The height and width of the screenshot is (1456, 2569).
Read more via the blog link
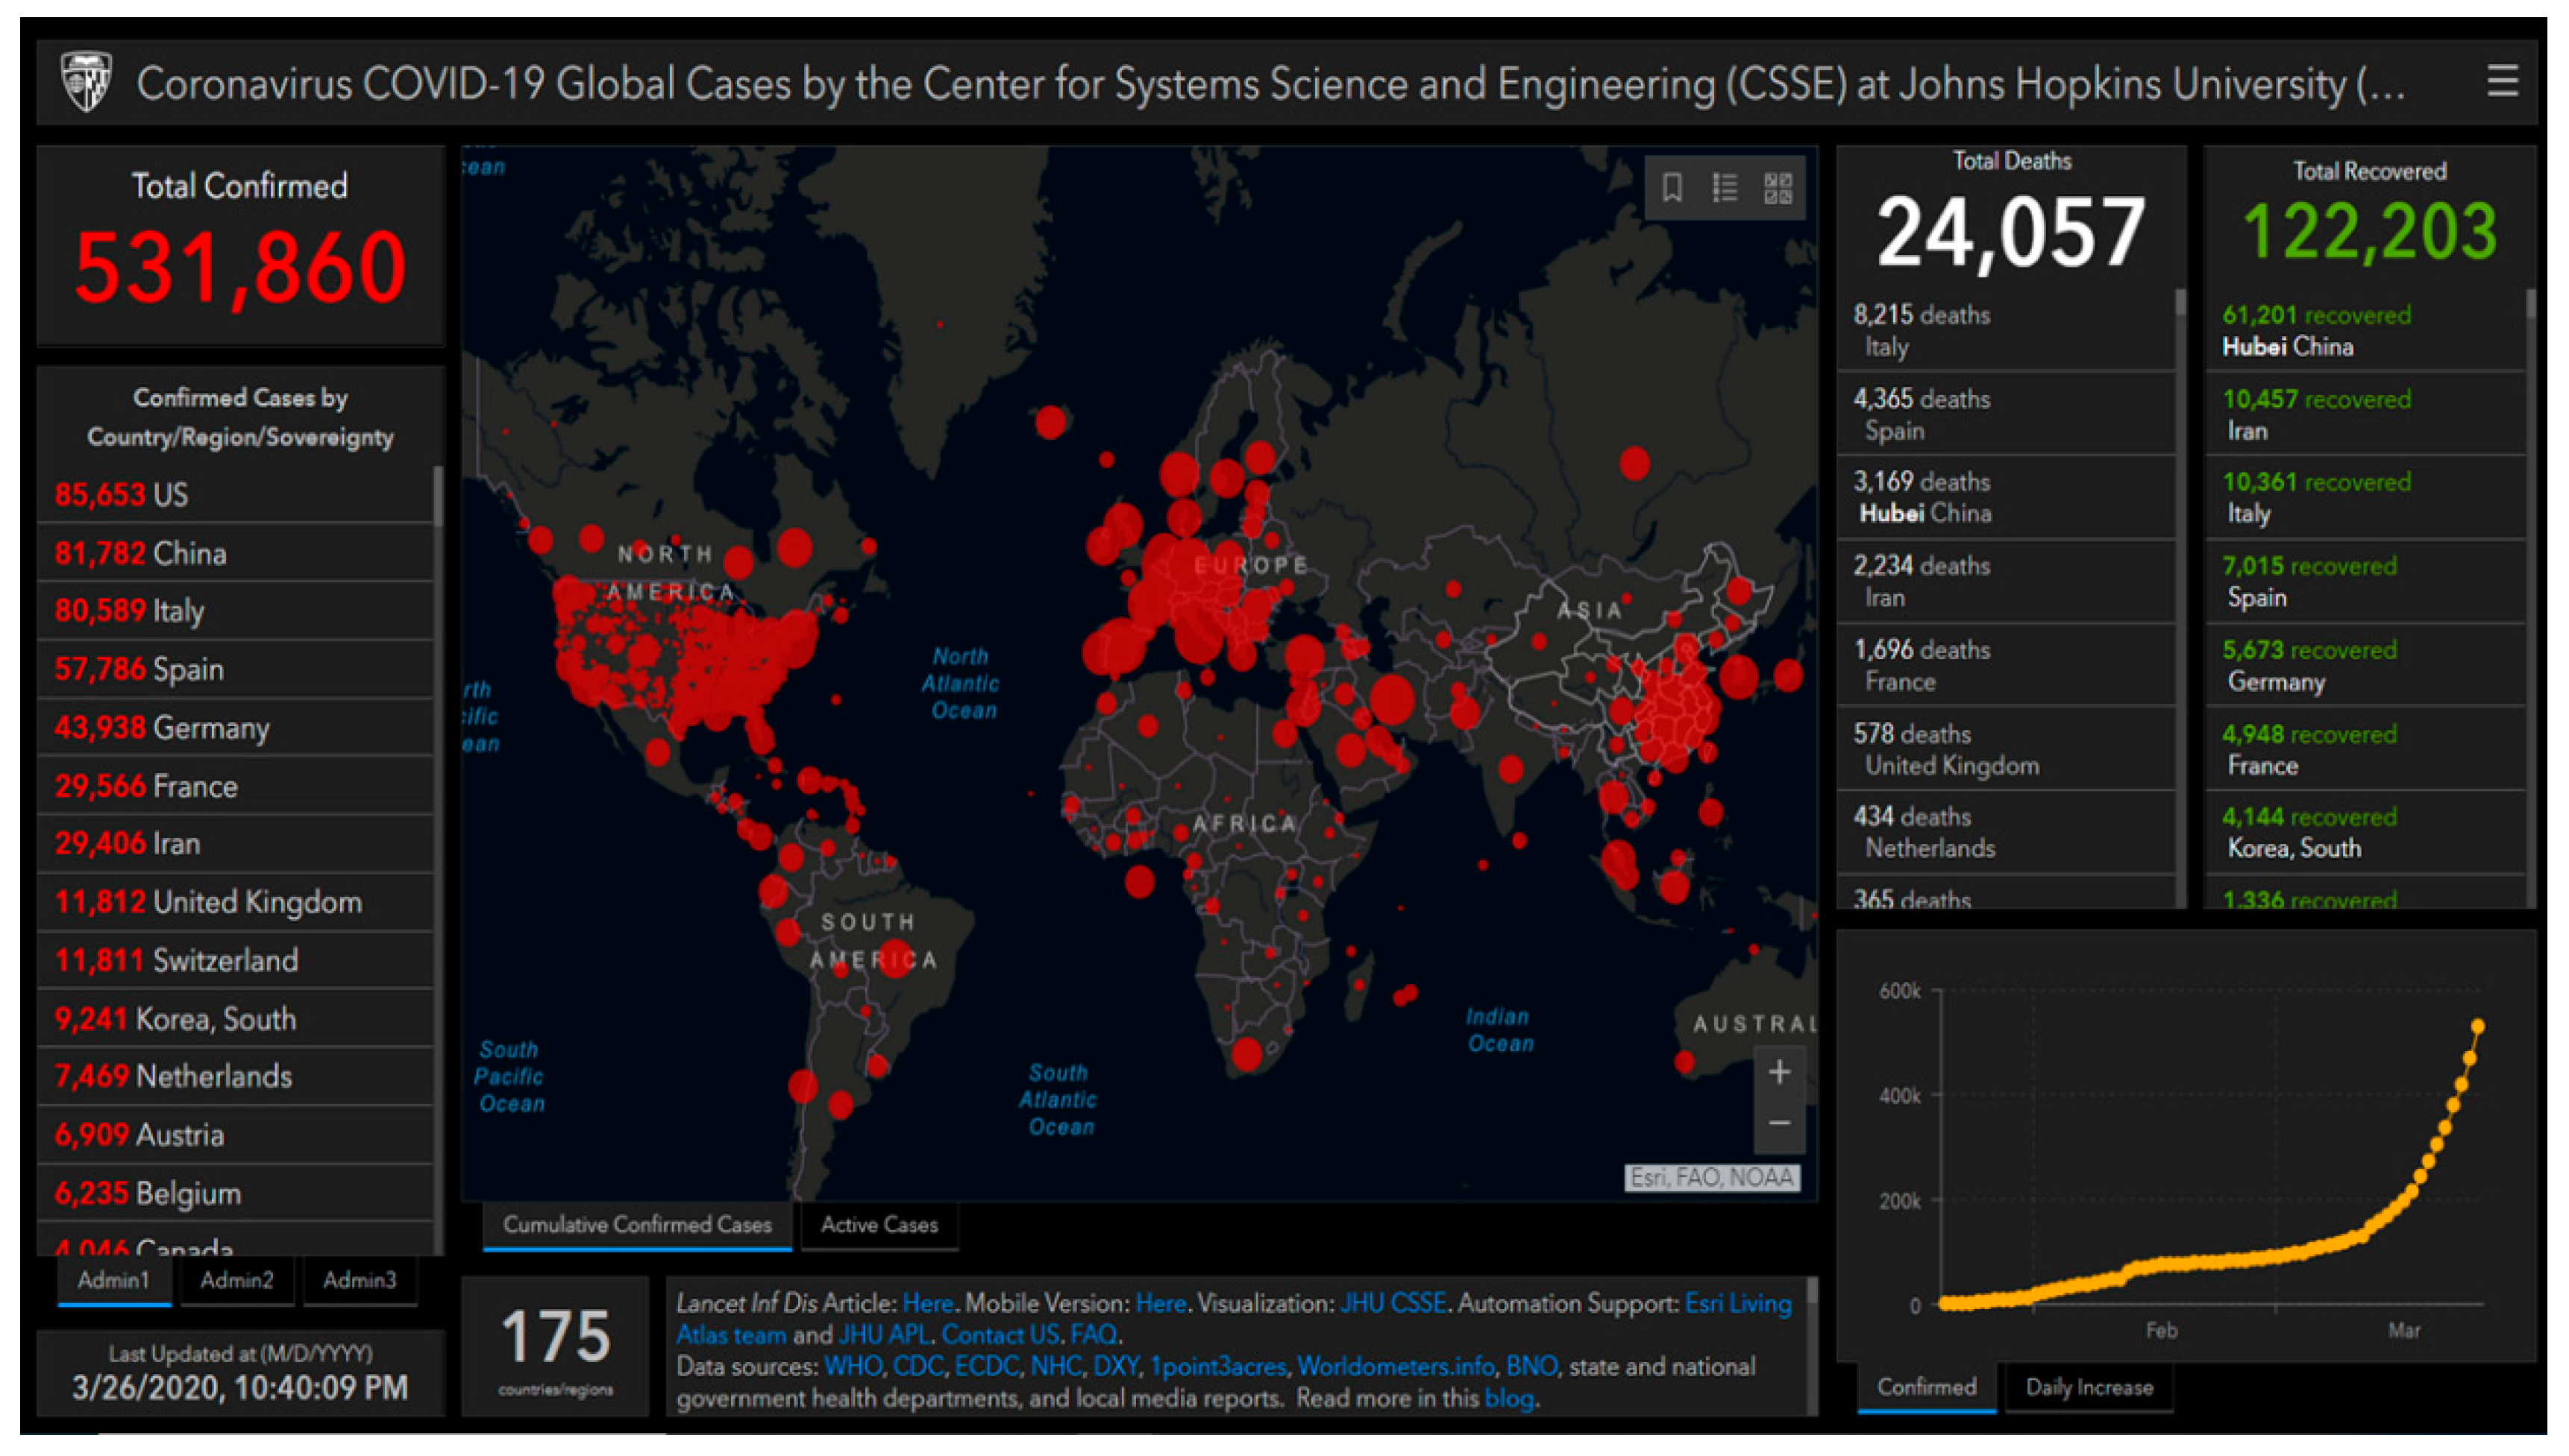coord(1508,1398)
